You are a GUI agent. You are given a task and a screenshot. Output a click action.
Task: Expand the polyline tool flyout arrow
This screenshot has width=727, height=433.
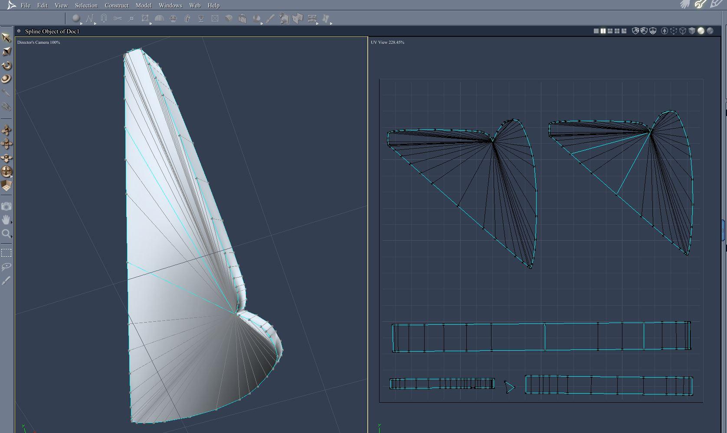[95, 23]
